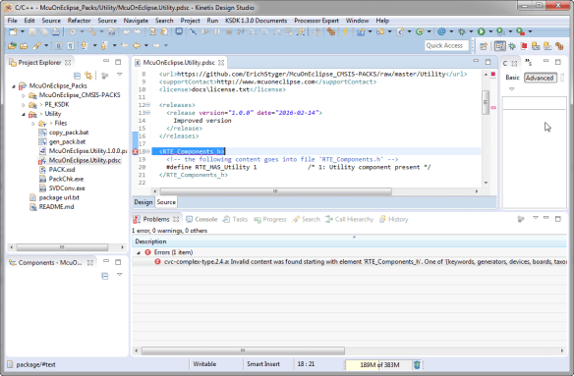Click the Debug bug toolbar icon
Image resolution: width=574 pixels, height=376 pixels.
462,31
